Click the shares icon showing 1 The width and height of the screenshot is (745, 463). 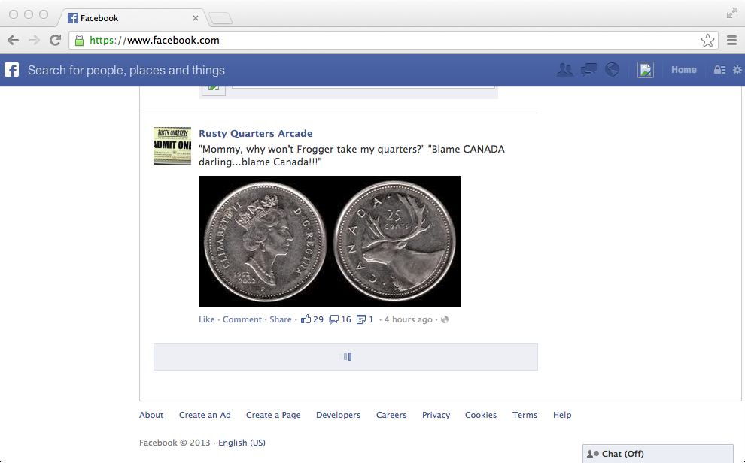361,319
